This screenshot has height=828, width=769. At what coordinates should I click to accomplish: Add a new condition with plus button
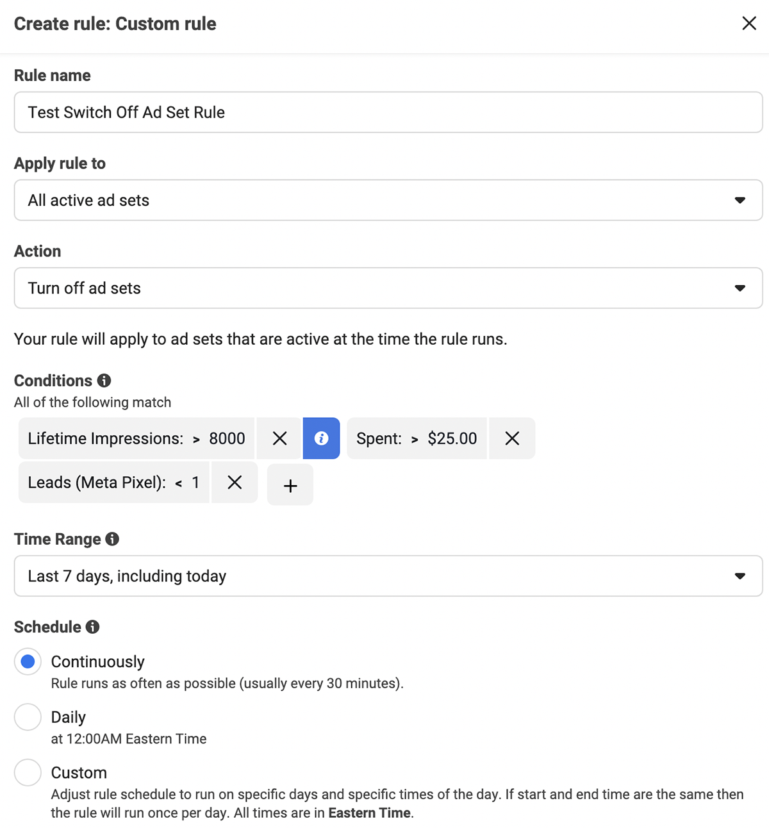point(290,485)
